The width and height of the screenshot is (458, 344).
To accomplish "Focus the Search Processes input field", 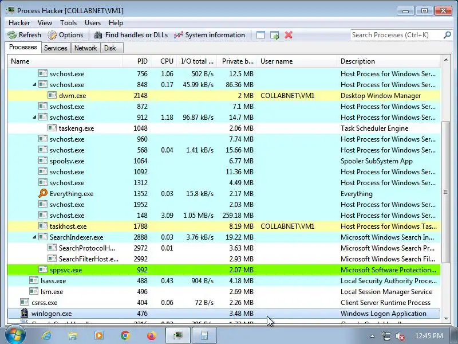I will tap(397, 35).
